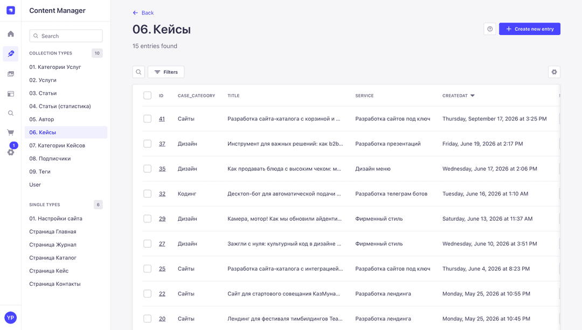Open Content Manager feather icon
The height and width of the screenshot is (330, 582).
coord(11,54)
